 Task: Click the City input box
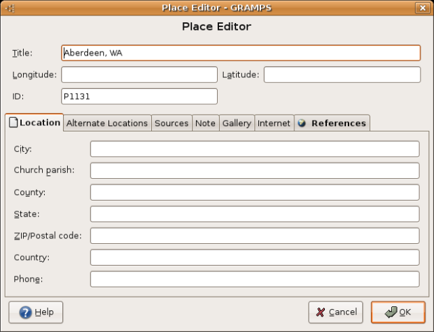click(x=254, y=149)
